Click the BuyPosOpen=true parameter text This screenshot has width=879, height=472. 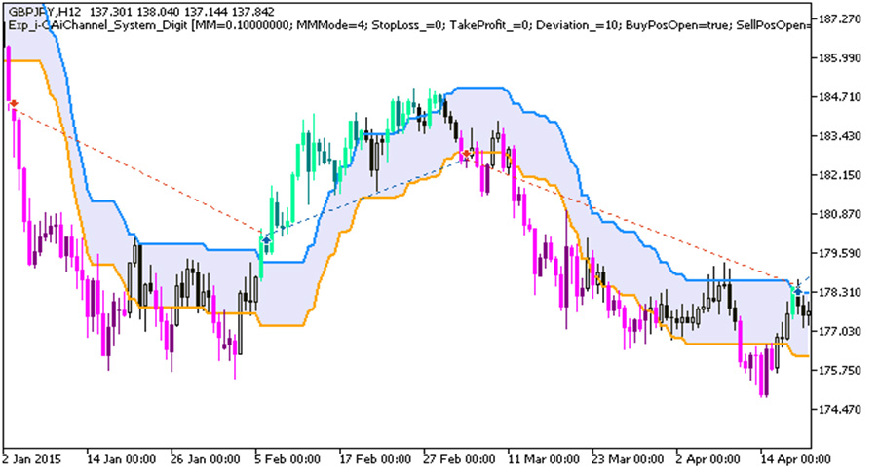677,25
